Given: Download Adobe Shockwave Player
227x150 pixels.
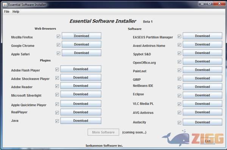Looking at the screenshot, I should pos(81,77).
